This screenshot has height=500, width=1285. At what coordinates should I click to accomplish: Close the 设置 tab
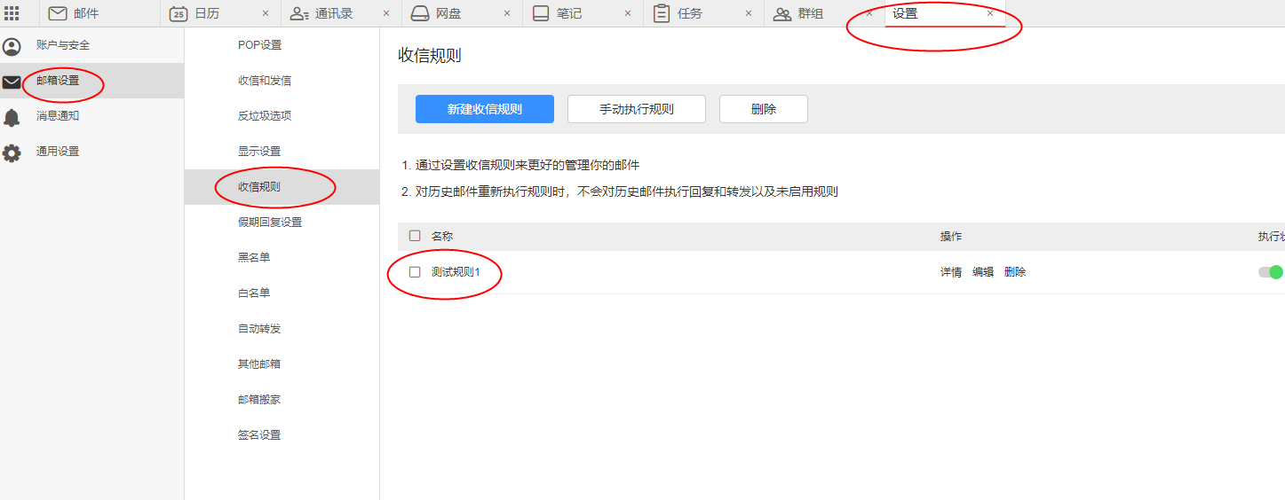pos(990,13)
